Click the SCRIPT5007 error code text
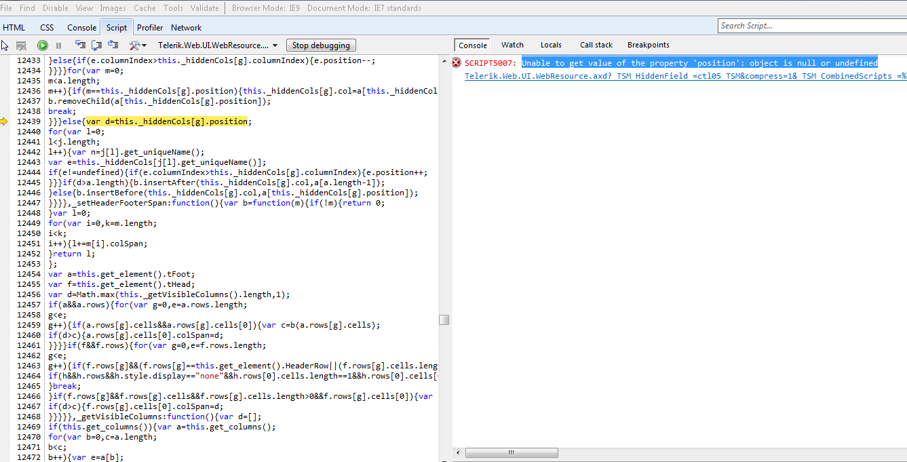 click(490, 63)
